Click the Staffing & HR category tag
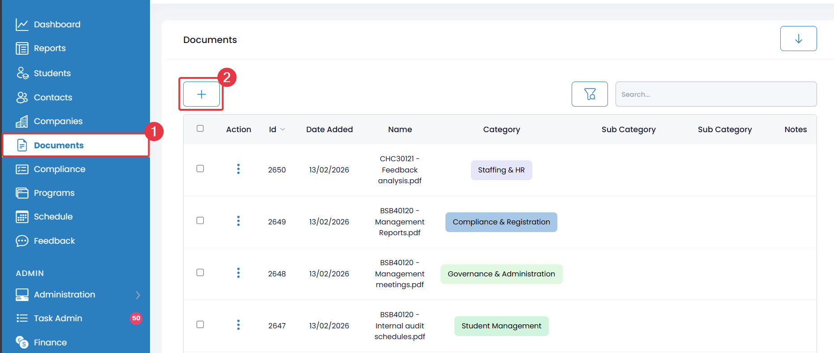Screen dimensions: 834x353 [501, 170]
